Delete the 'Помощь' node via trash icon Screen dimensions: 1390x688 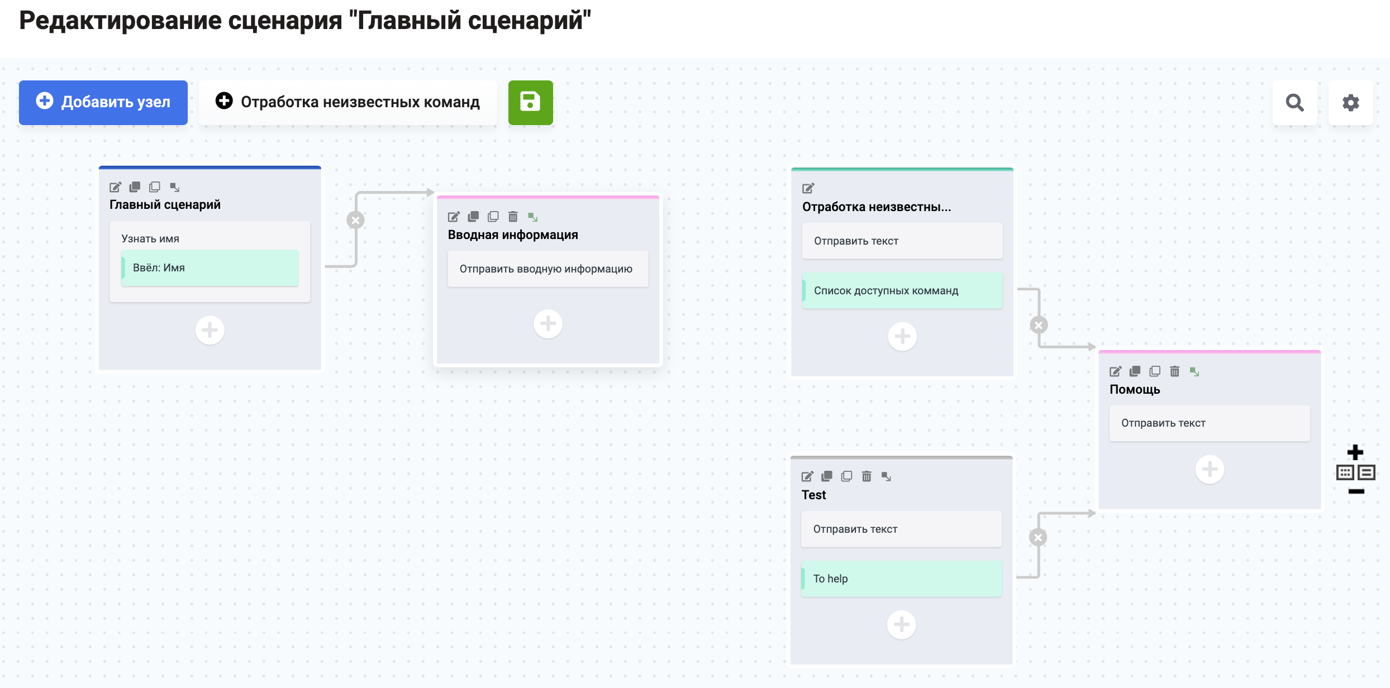click(1174, 371)
